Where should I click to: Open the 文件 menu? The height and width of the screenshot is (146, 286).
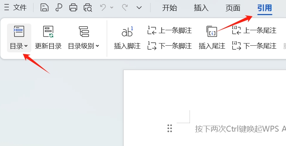(15, 8)
